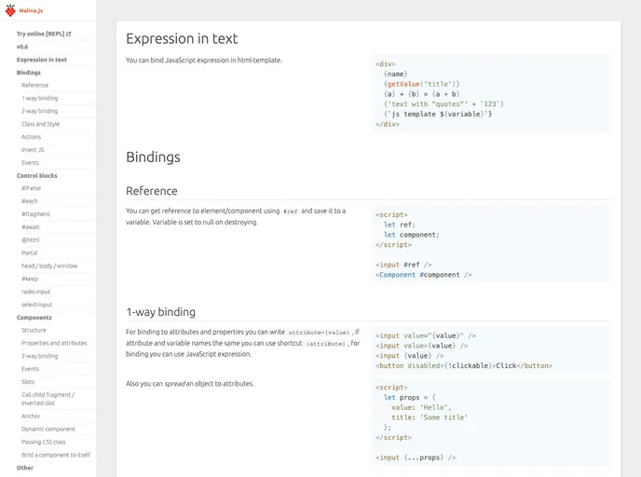Open Bind a component to itself link
This screenshot has width=641, height=477.
point(56,455)
